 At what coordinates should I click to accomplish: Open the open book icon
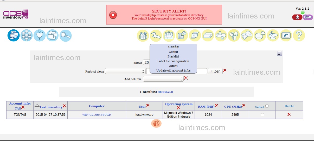(247, 35)
